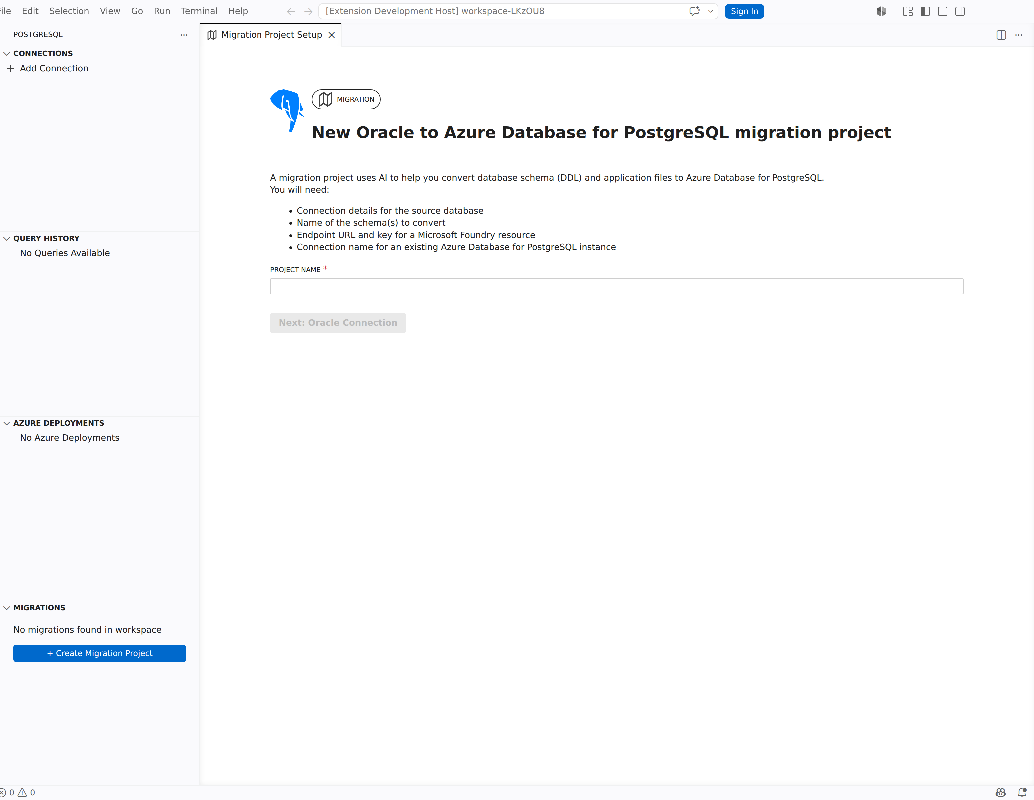Click the PROJECT NAME label
The image size is (1034, 800).
tap(295, 270)
